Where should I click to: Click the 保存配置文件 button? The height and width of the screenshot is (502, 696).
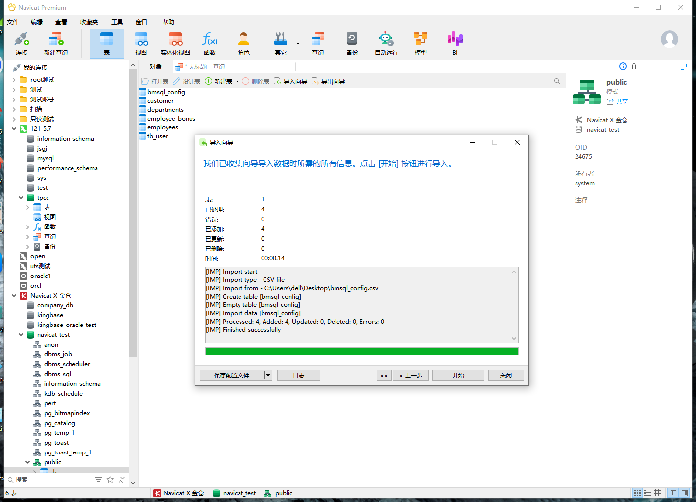pyautogui.click(x=232, y=375)
